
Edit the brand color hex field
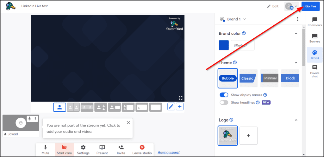click(x=243, y=45)
